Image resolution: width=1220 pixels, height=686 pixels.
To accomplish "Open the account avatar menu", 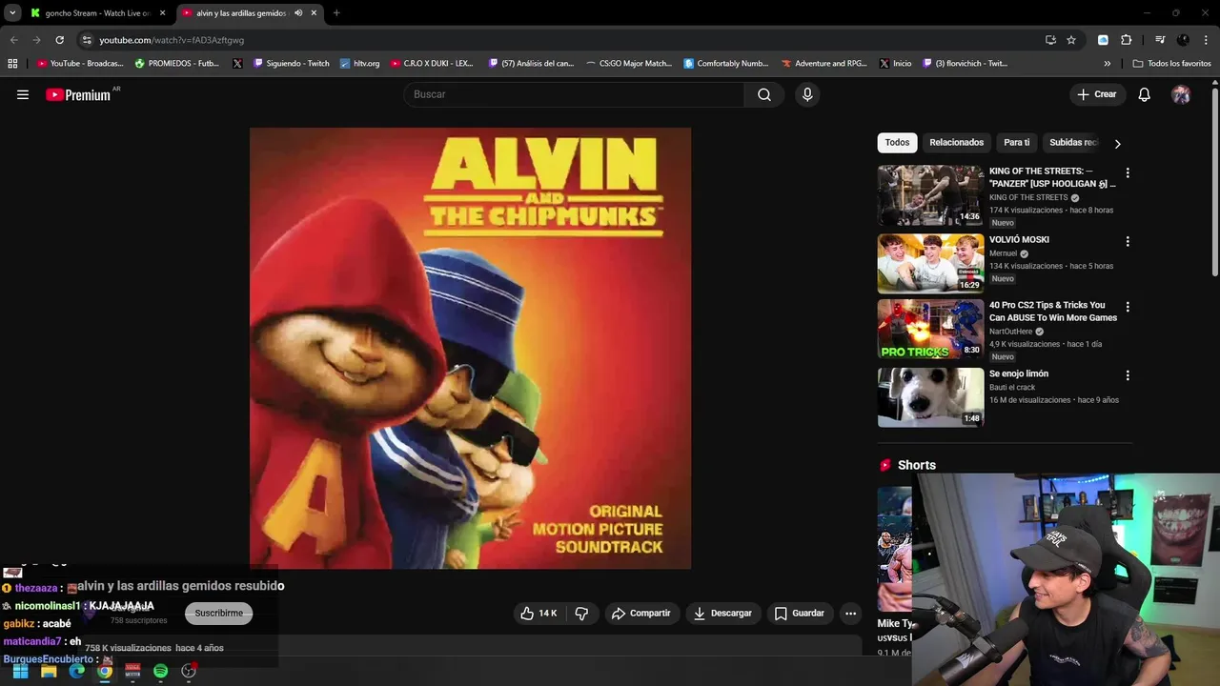I will click(1181, 94).
